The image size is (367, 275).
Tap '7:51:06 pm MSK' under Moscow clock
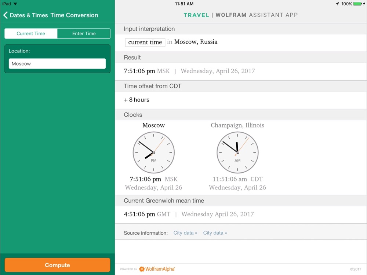click(153, 179)
